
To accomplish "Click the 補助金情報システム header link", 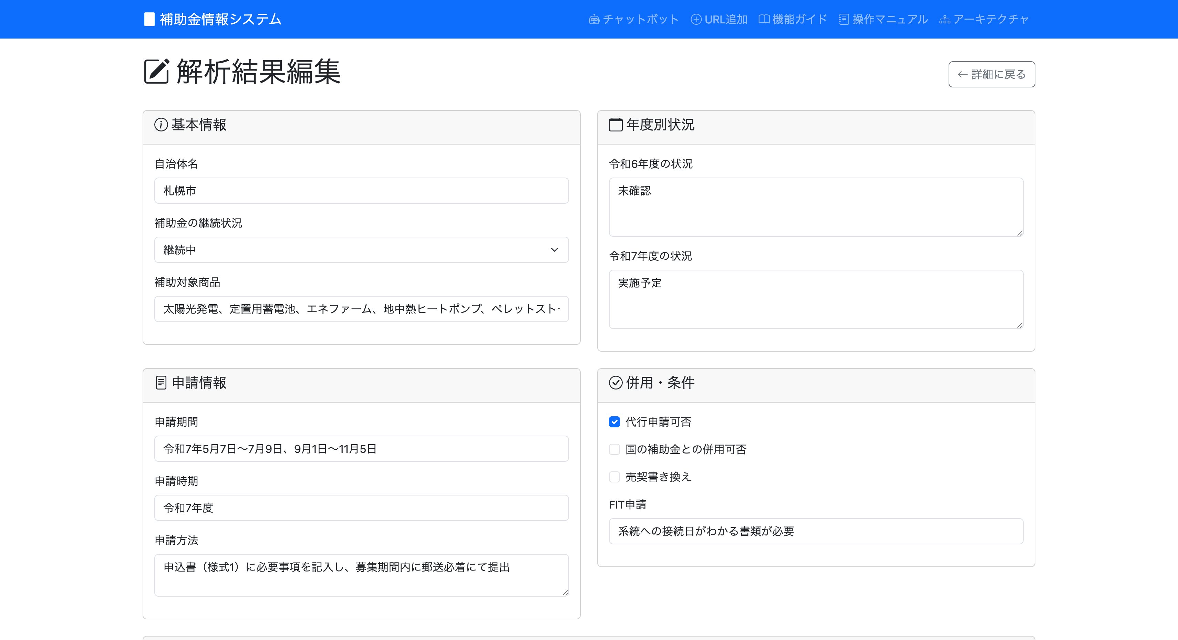I will click(x=212, y=19).
